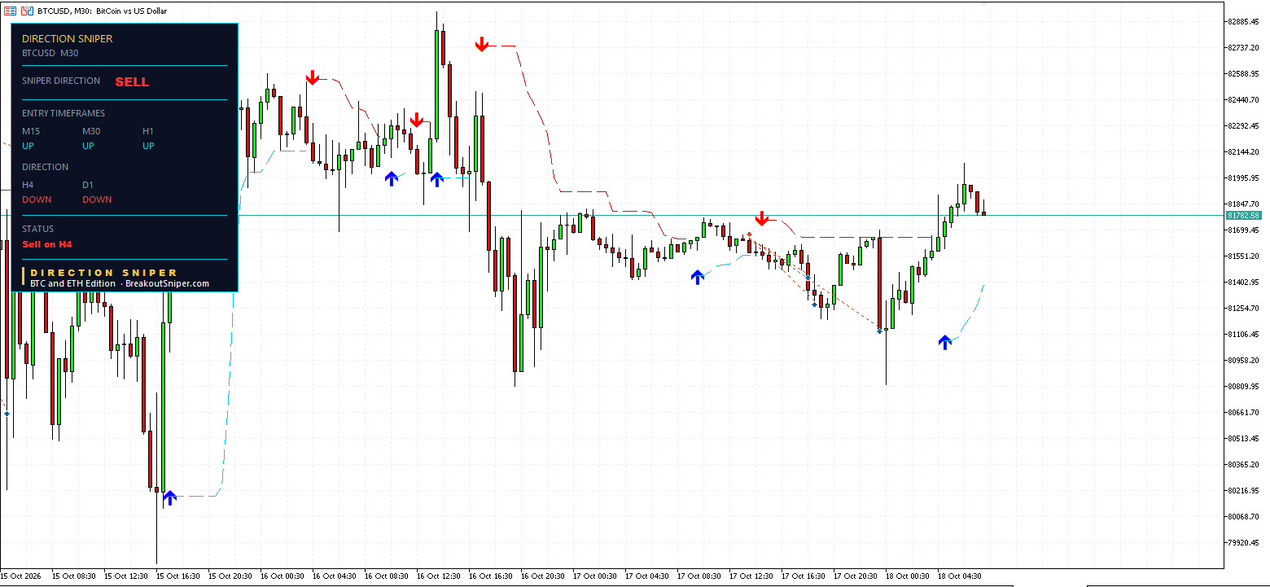Select the 'BTCUSD M30' subtitle in the panel

click(50, 53)
